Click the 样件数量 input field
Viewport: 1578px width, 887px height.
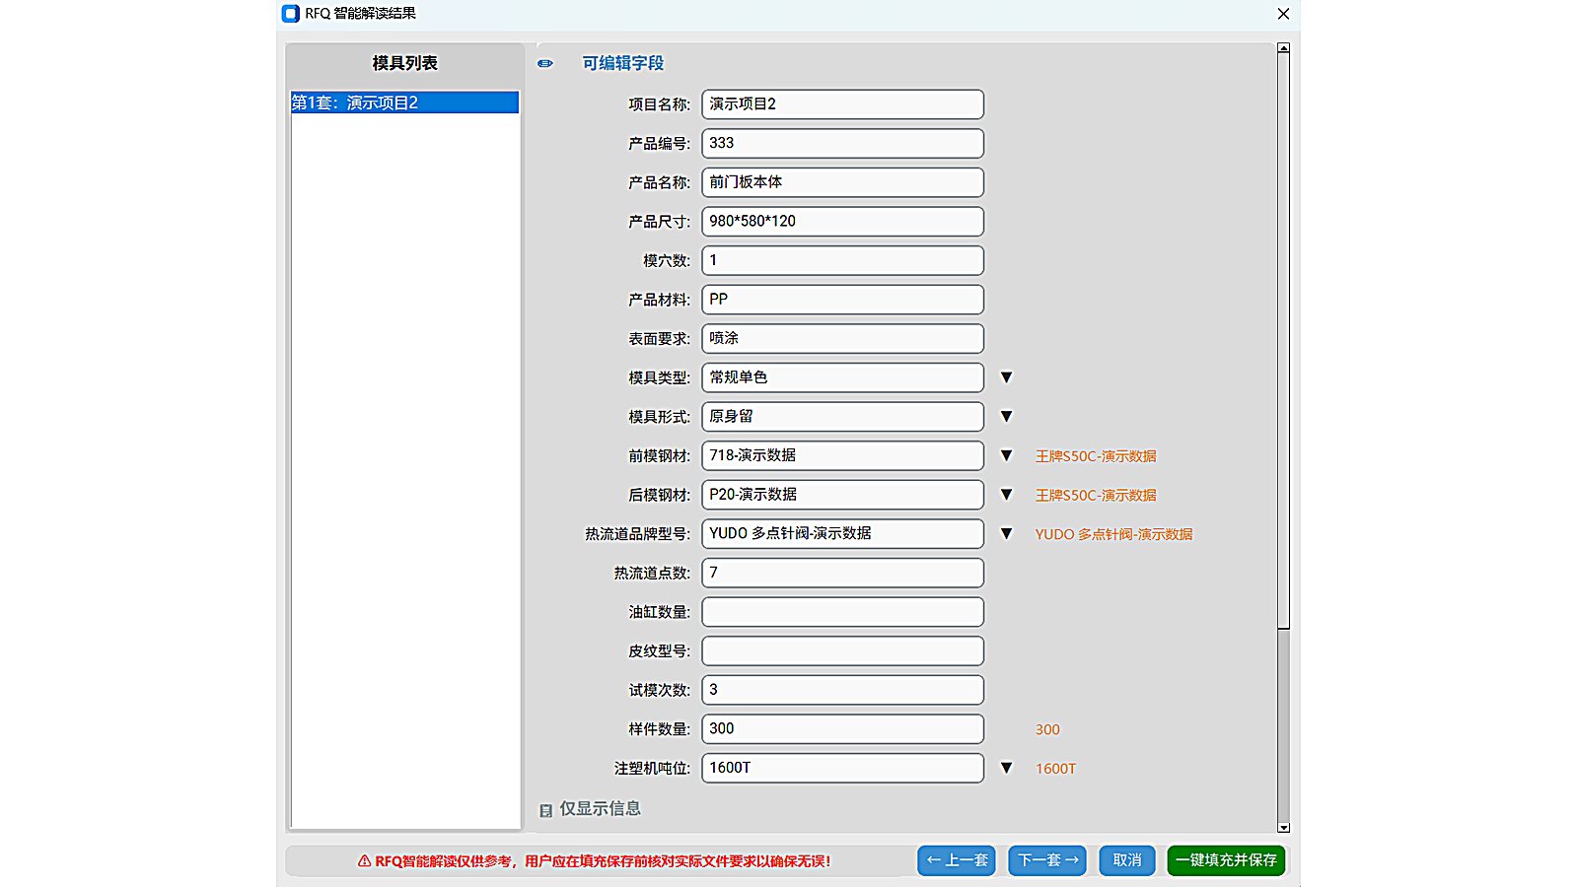[x=843, y=729]
